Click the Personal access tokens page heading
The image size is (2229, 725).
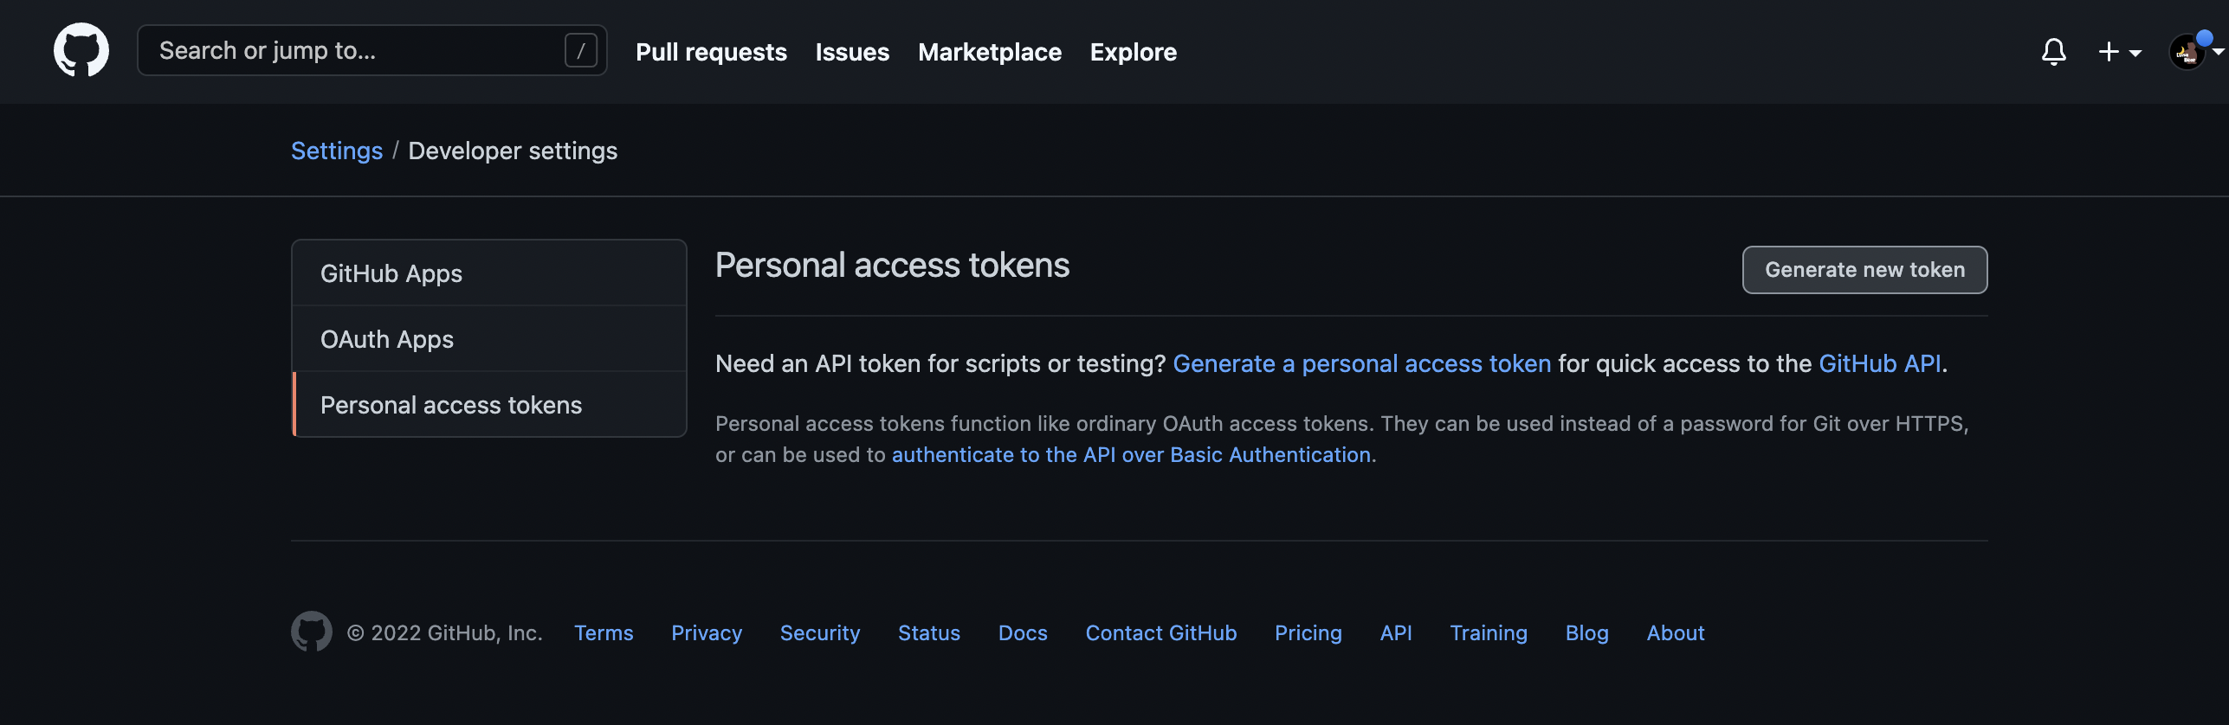[892, 265]
